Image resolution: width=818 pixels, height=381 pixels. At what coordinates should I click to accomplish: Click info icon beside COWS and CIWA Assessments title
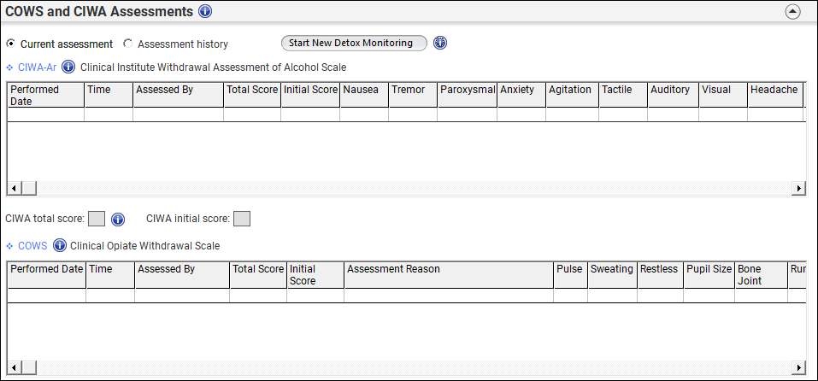click(x=205, y=12)
